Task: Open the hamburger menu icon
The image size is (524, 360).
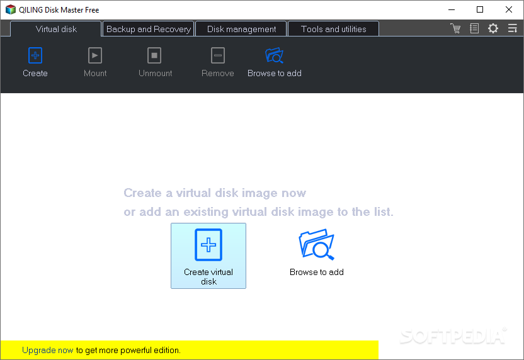Action: [x=512, y=28]
